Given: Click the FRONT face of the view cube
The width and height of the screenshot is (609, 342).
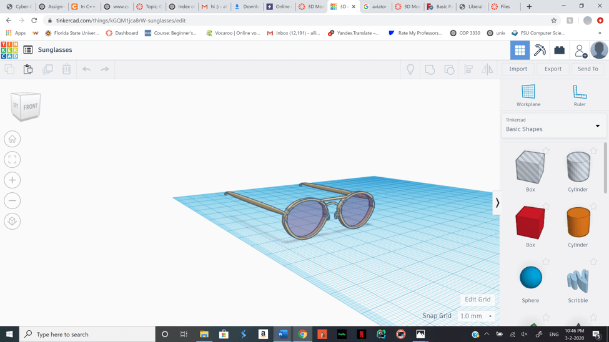Looking at the screenshot, I should [31, 107].
